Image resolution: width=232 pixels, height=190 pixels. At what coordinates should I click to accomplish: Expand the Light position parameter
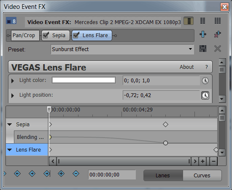13,95
